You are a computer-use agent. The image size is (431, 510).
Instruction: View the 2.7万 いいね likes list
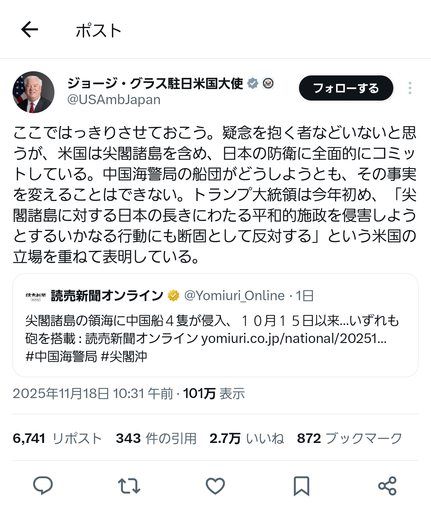point(247,438)
